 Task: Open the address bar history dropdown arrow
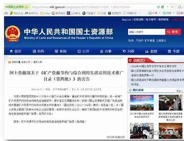click(x=167, y=7)
